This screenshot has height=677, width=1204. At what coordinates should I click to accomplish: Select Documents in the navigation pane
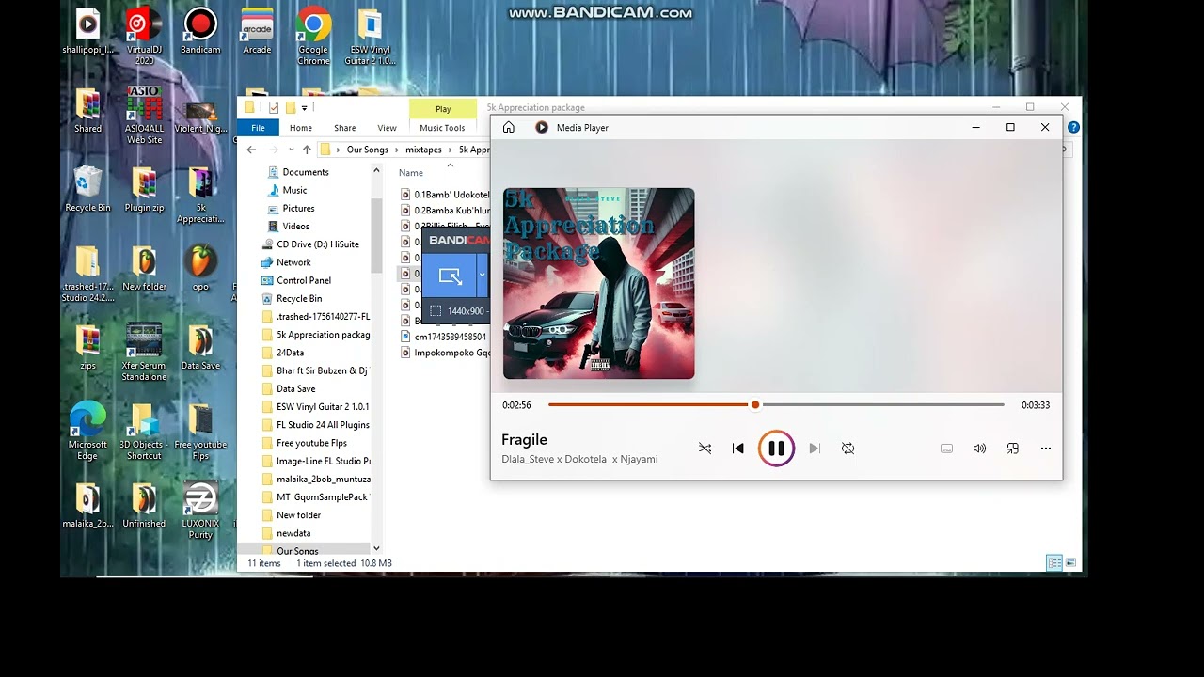(x=306, y=172)
